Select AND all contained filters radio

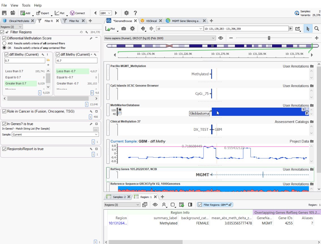[4, 43]
